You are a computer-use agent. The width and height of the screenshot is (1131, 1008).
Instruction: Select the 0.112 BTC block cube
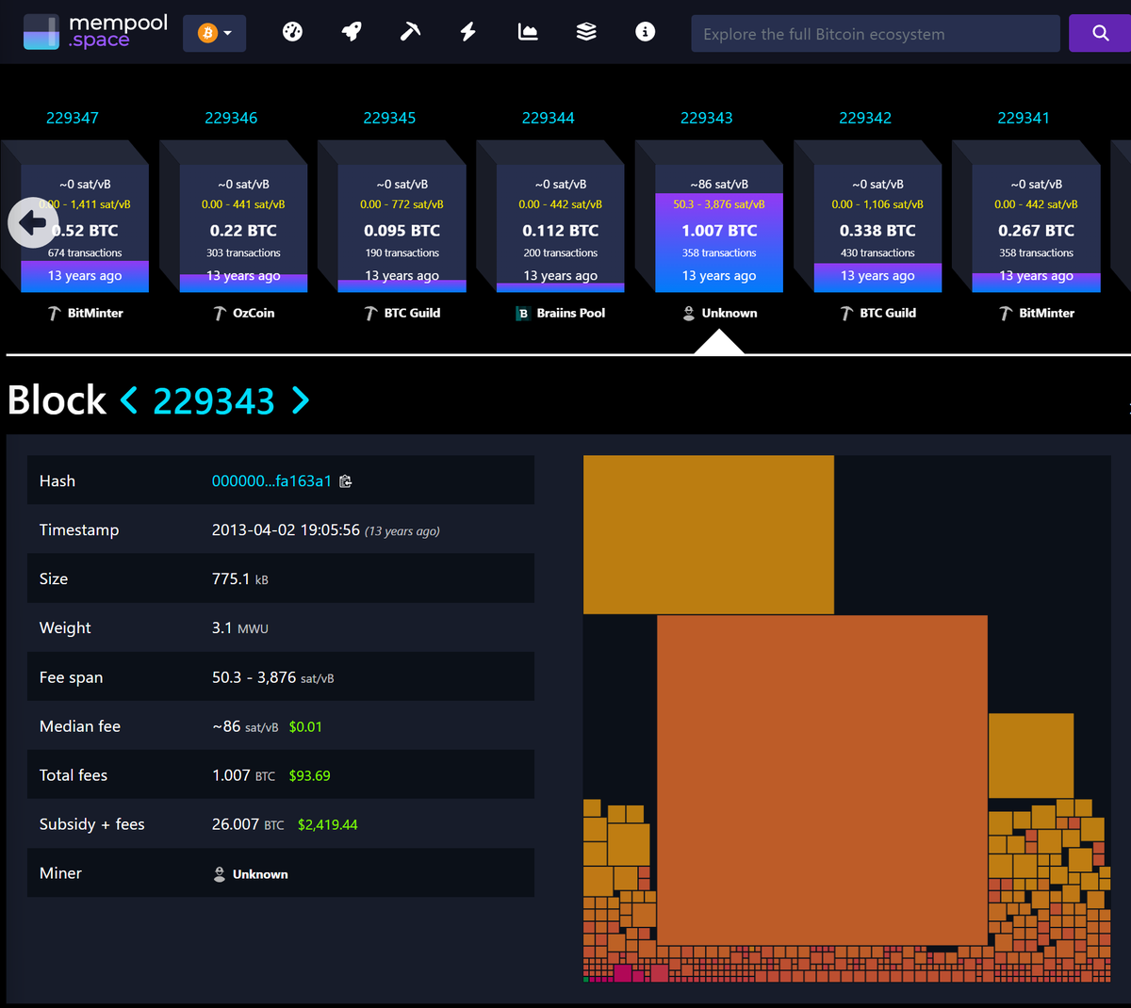(x=560, y=228)
